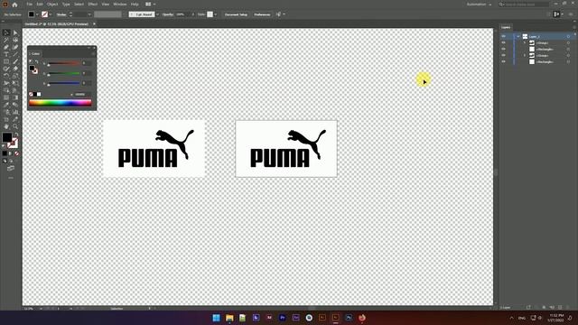Select the Selection tool
This screenshot has width=578, height=325.
pyautogui.click(x=6, y=32)
